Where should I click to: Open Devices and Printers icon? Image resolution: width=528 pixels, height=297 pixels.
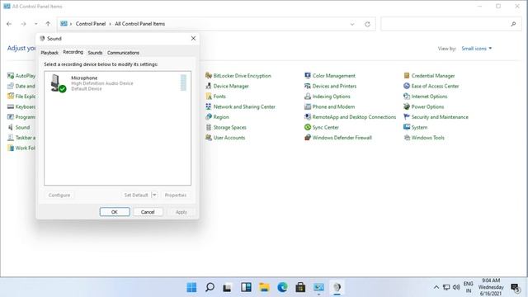pyautogui.click(x=308, y=86)
